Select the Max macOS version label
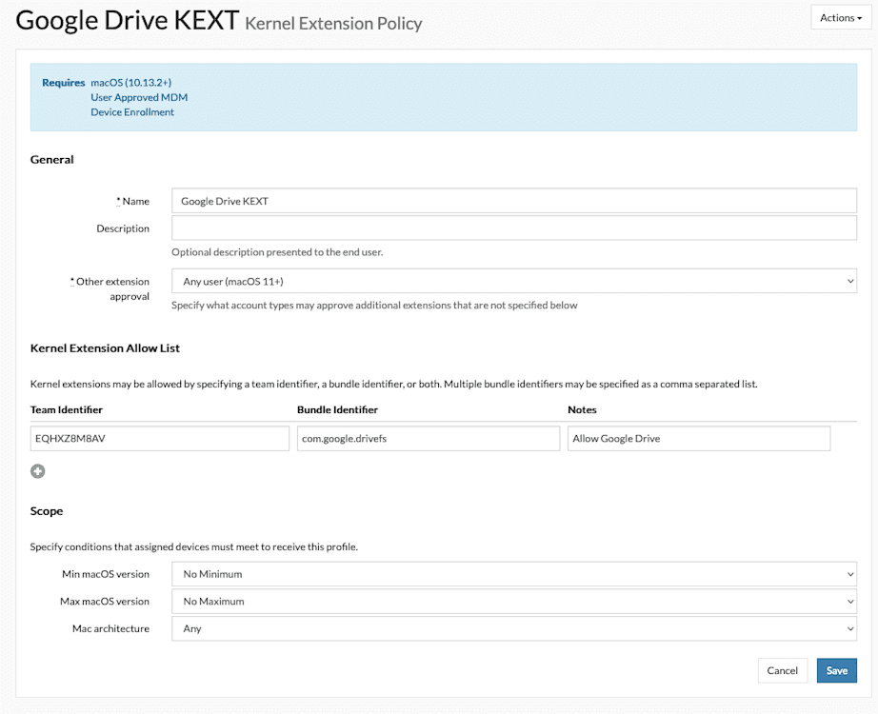 tap(105, 602)
